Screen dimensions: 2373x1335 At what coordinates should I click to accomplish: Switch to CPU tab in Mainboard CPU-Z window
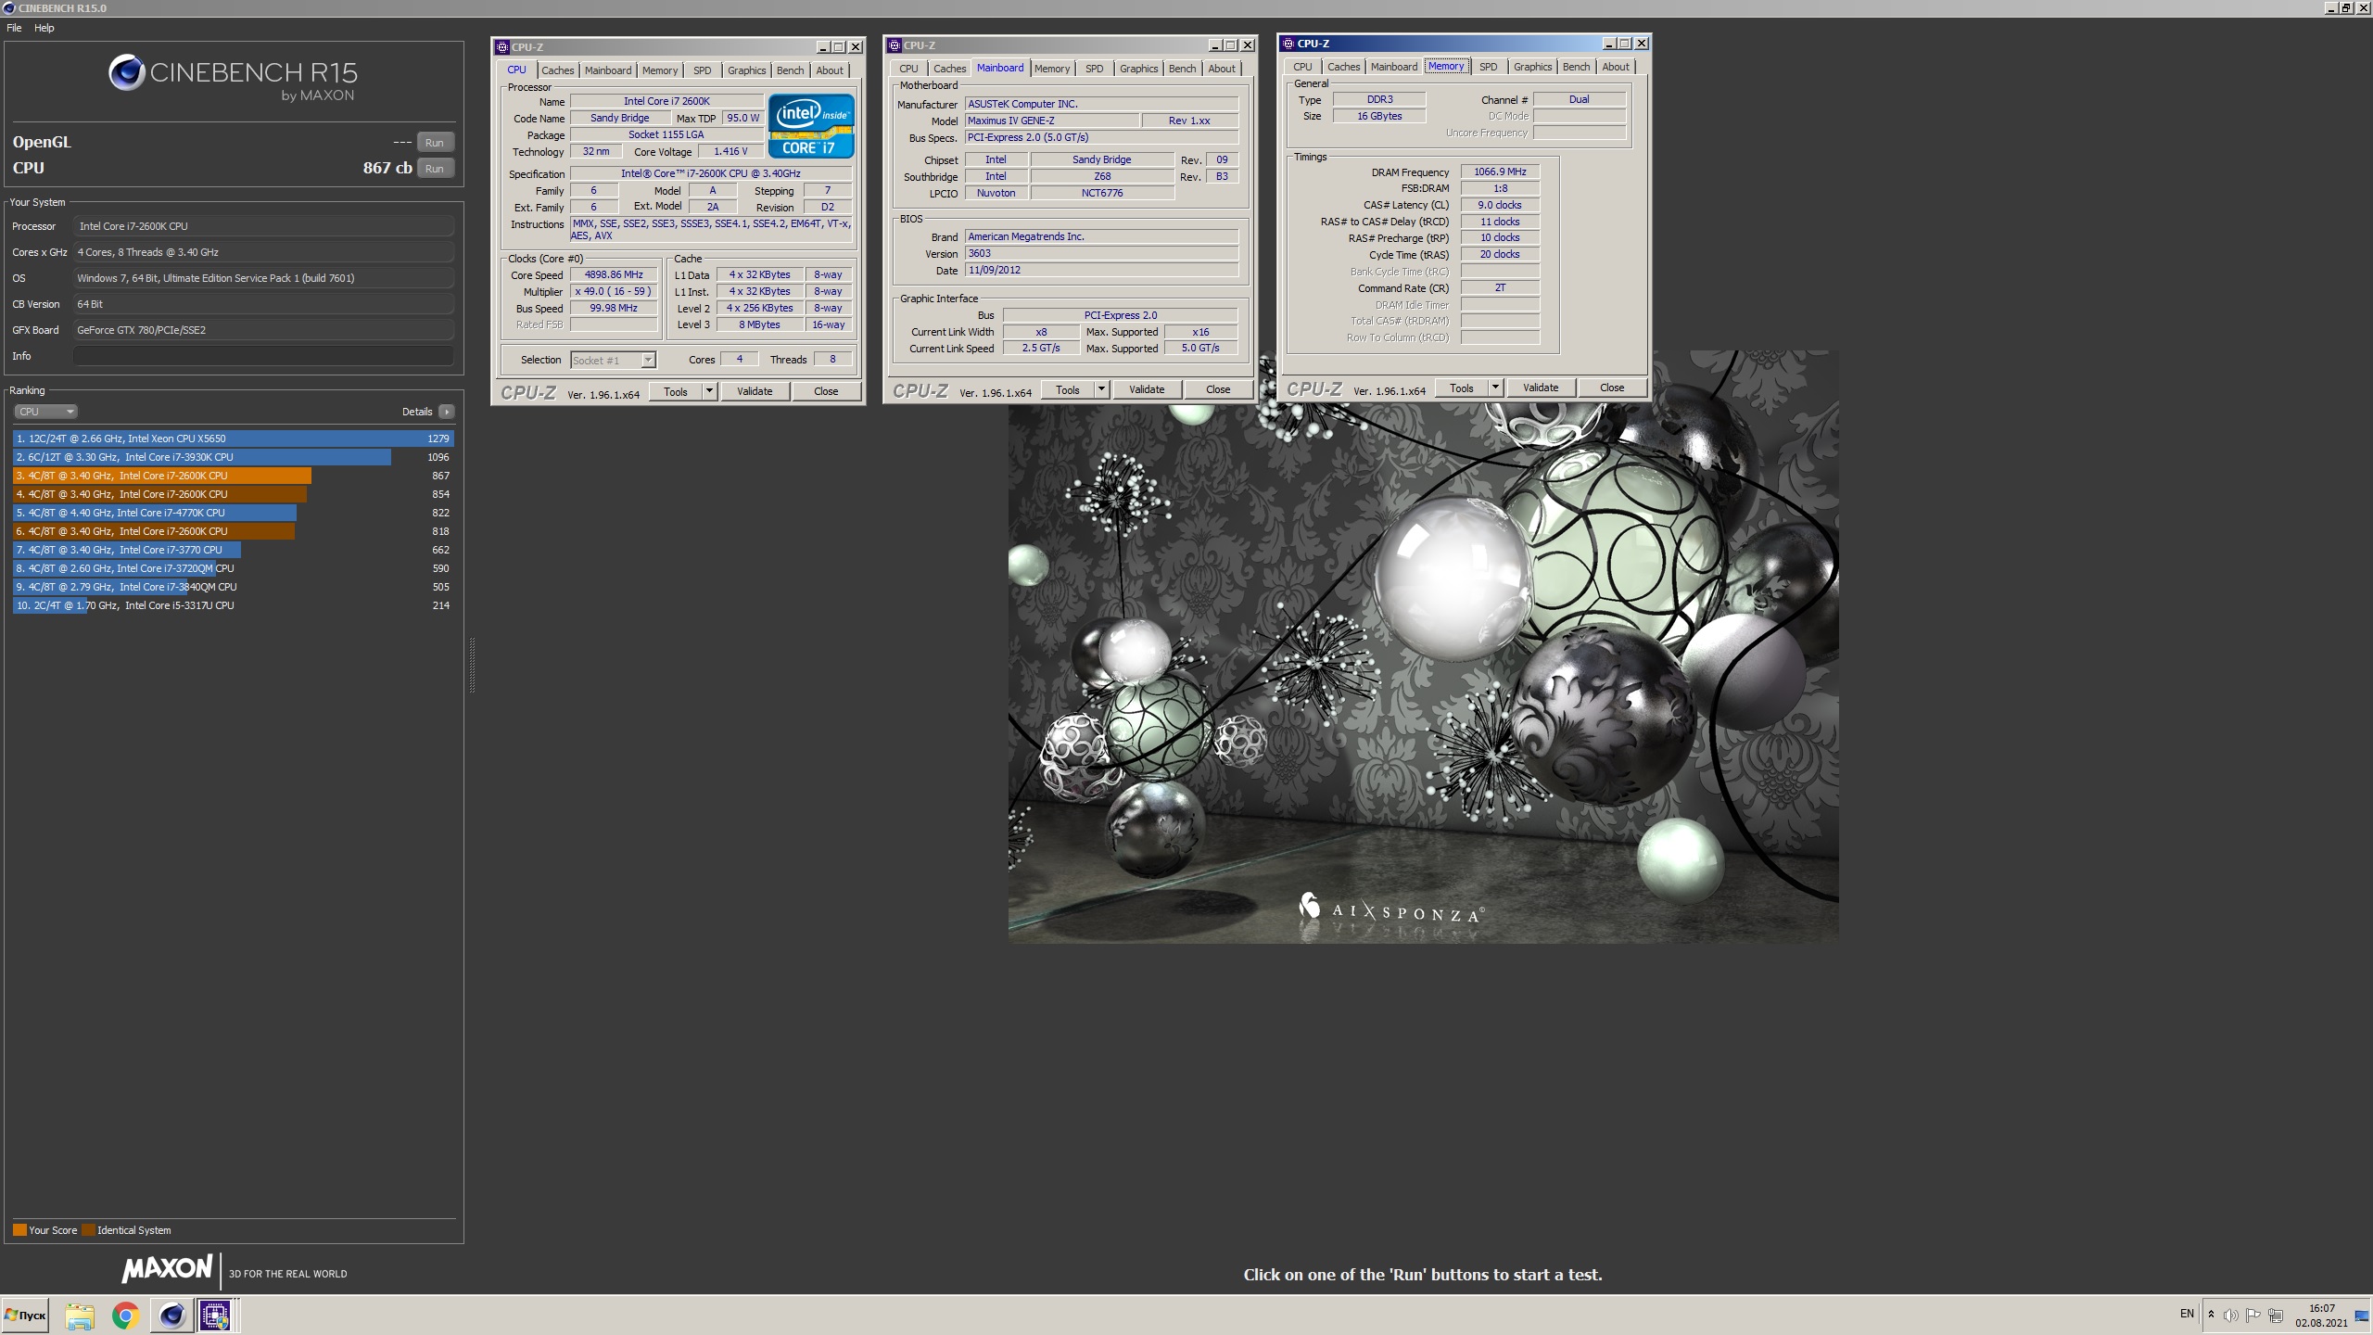tap(908, 69)
